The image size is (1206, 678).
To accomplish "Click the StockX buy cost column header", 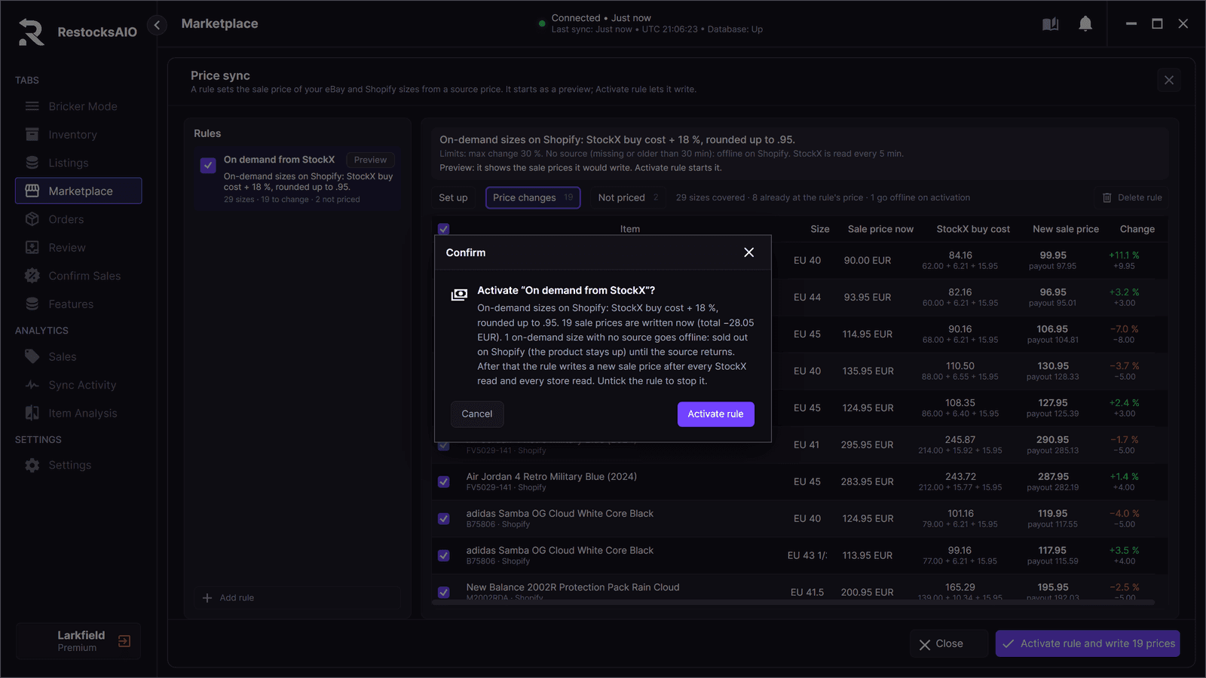I will pos(973,229).
